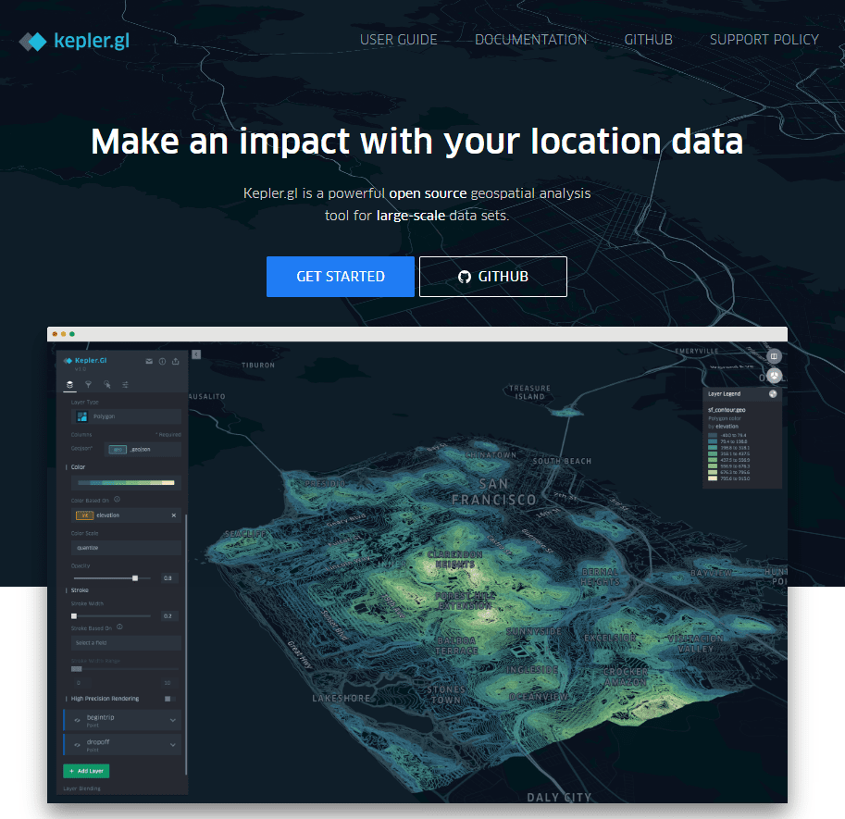The image size is (845, 819).
Task: Toggle the split map view icon
Action: (x=775, y=356)
